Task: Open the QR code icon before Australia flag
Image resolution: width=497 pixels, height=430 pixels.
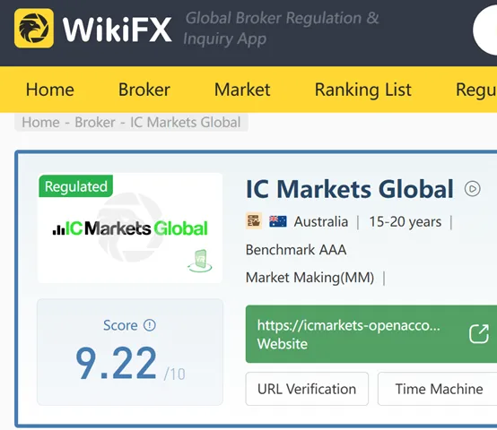Action: coord(254,220)
